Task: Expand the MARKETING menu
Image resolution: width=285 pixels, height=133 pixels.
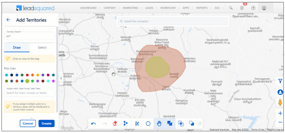Action: (132, 8)
